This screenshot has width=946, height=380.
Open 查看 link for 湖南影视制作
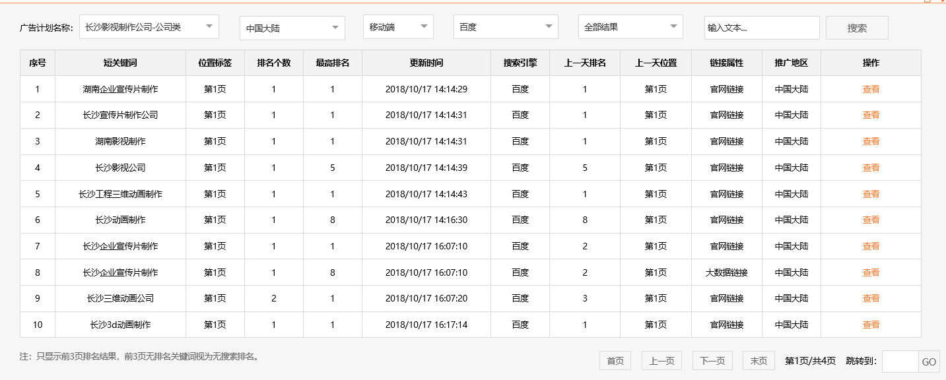(x=871, y=141)
